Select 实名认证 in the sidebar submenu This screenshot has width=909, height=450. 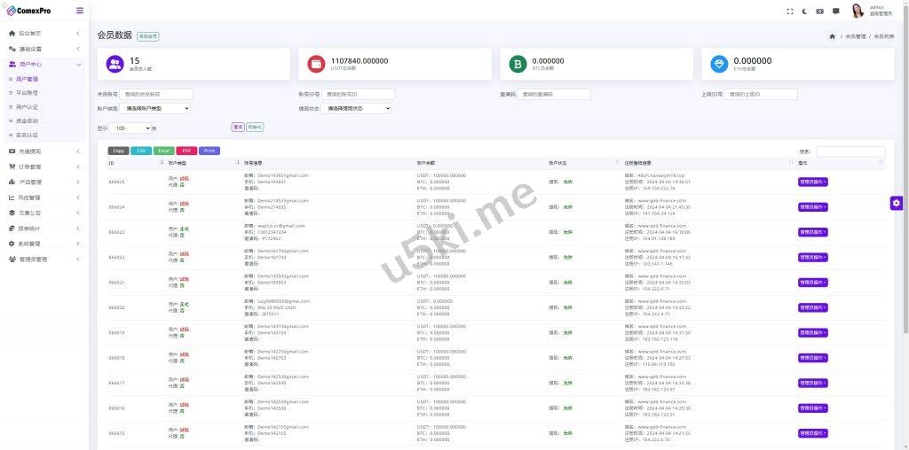27,136
